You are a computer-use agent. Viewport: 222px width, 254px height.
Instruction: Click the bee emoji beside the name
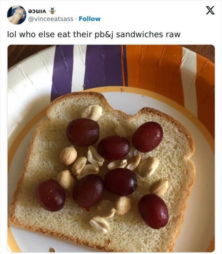coord(52,11)
